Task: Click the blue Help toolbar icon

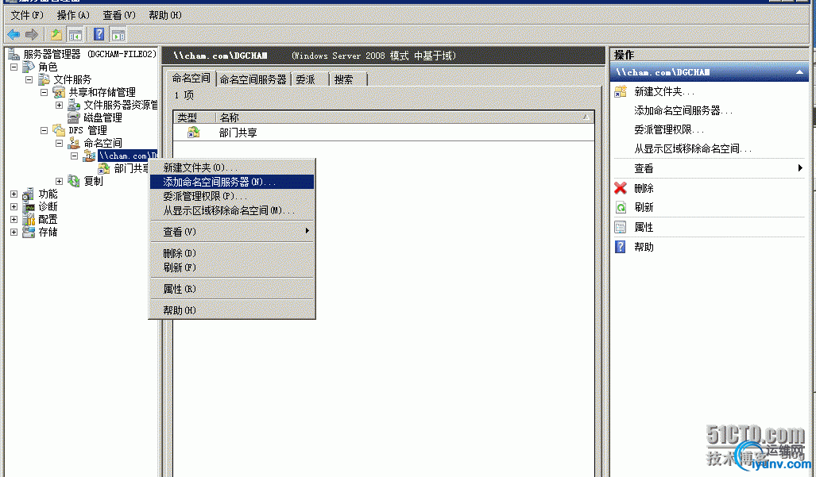Action: pyautogui.click(x=99, y=35)
